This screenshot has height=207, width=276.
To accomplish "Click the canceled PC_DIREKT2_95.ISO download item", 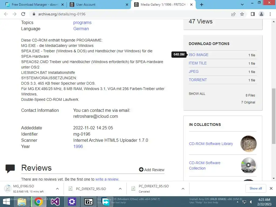I will tap(154, 188).
